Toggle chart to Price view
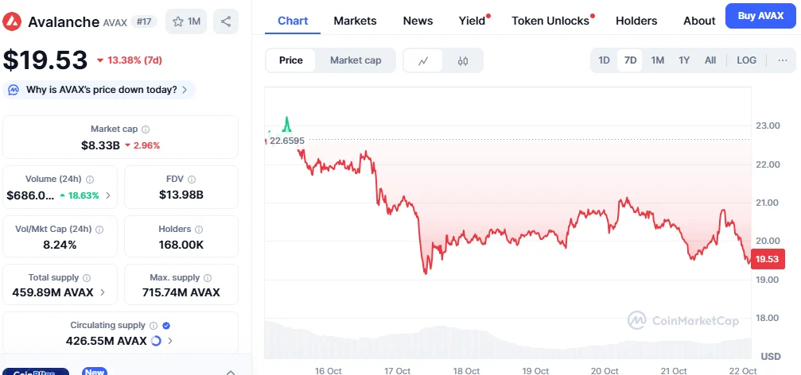 point(291,60)
